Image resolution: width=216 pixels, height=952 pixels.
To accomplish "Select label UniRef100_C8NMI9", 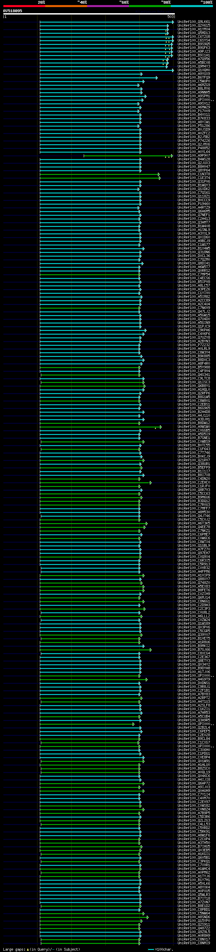I will [x=194, y=943].
